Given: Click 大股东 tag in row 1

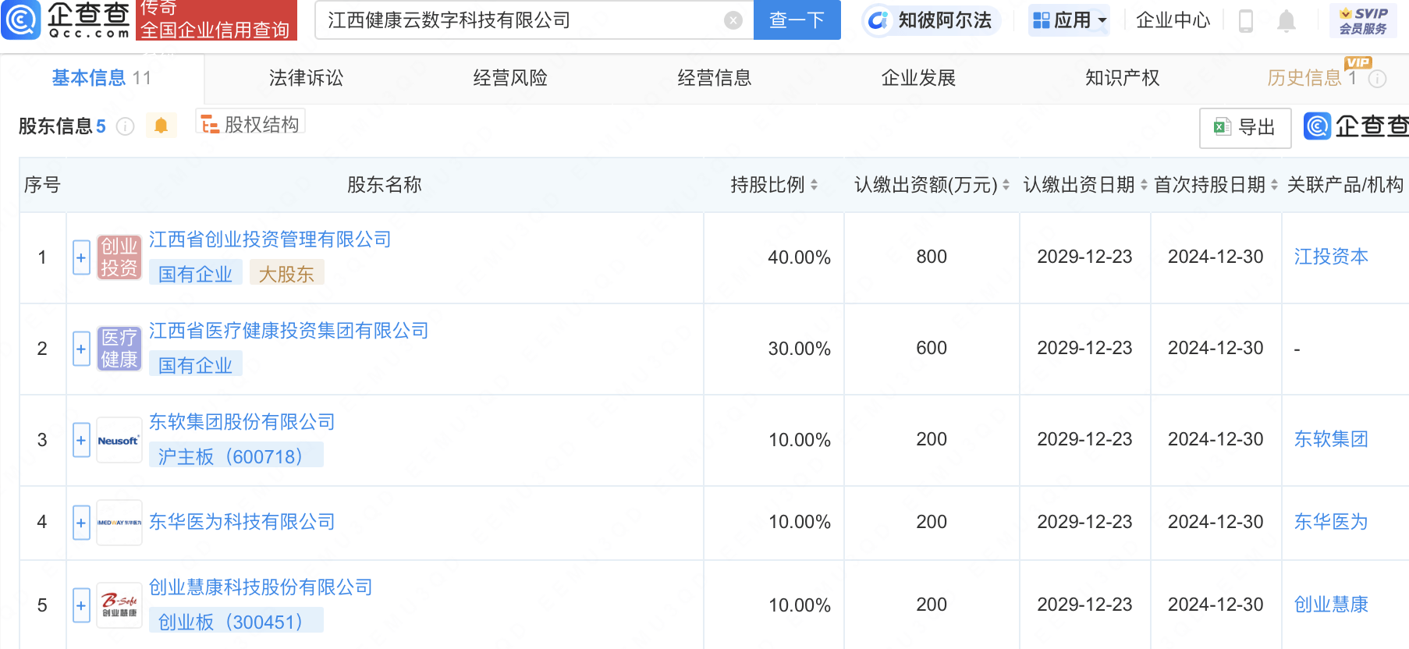Looking at the screenshot, I should coord(286,274).
